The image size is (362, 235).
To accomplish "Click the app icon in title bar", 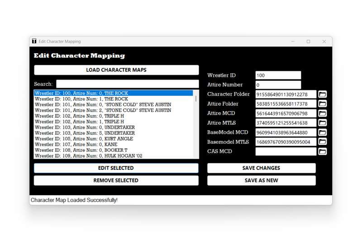I will [x=34, y=41].
